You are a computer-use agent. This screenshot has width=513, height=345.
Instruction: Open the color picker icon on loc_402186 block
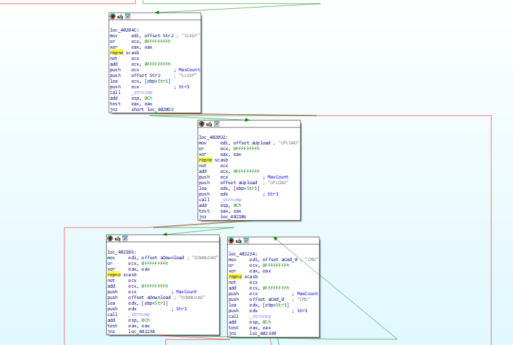click(x=110, y=238)
